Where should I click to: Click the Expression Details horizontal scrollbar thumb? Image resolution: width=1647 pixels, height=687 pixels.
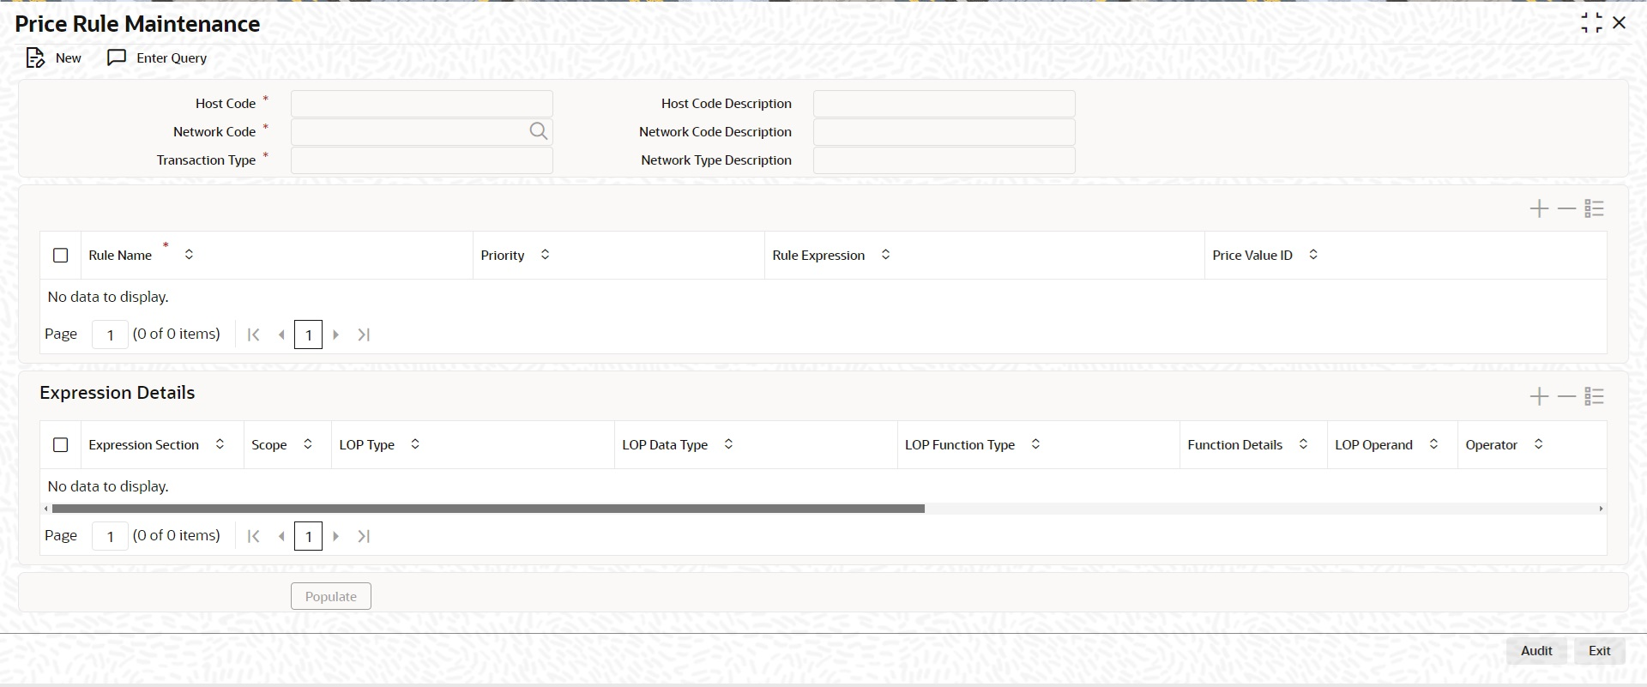click(488, 509)
